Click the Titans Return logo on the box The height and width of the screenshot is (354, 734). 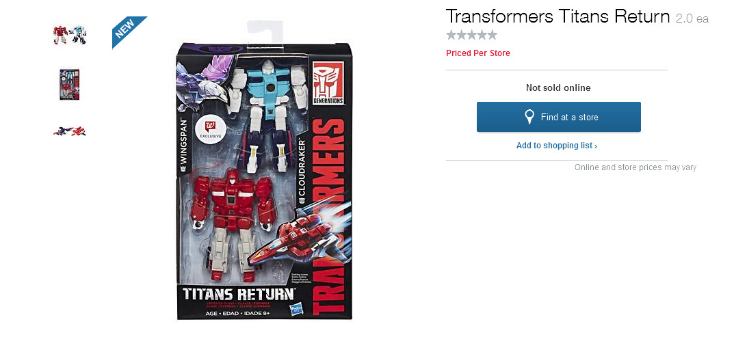coord(239,294)
